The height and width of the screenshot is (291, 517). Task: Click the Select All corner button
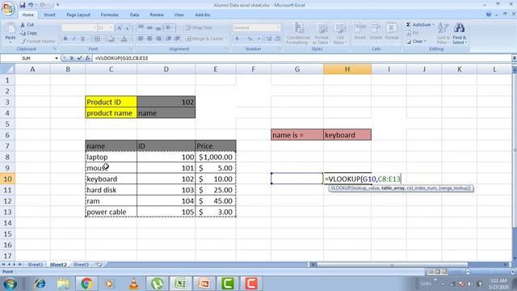(x=7, y=70)
